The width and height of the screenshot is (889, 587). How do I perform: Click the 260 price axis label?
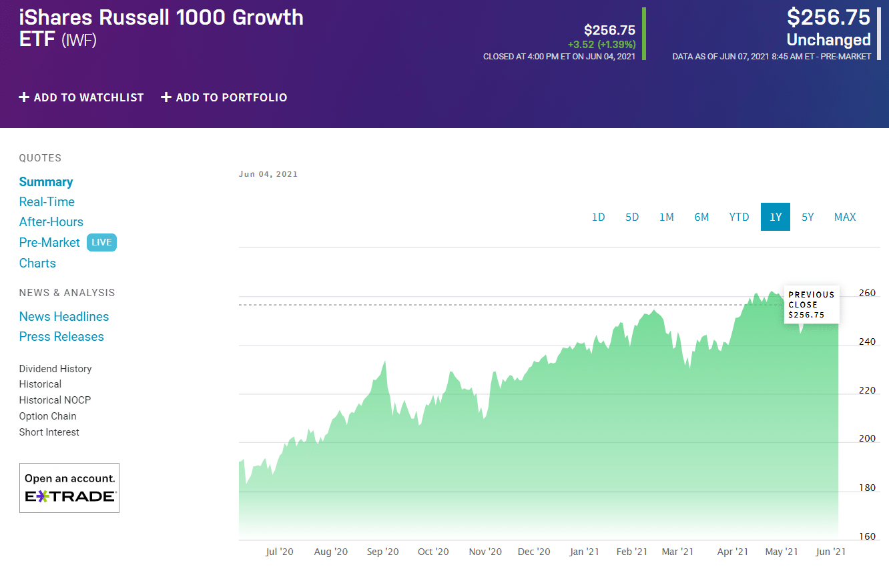pos(867,293)
